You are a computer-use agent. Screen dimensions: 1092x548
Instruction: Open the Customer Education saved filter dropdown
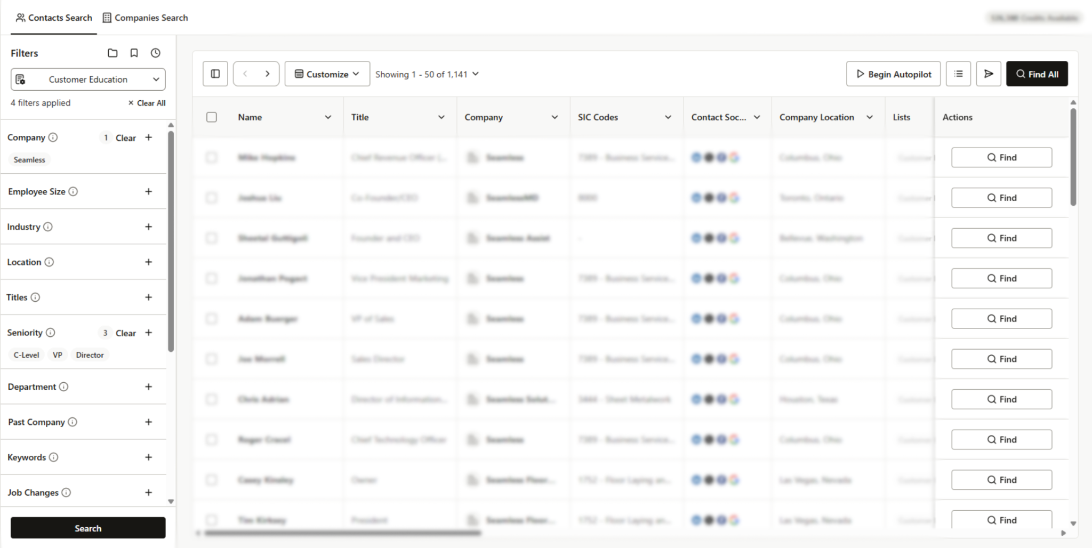click(88, 79)
